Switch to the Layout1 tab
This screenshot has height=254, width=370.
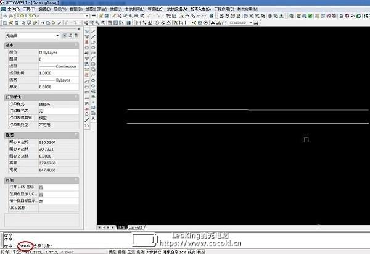pyautogui.click(x=136, y=227)
